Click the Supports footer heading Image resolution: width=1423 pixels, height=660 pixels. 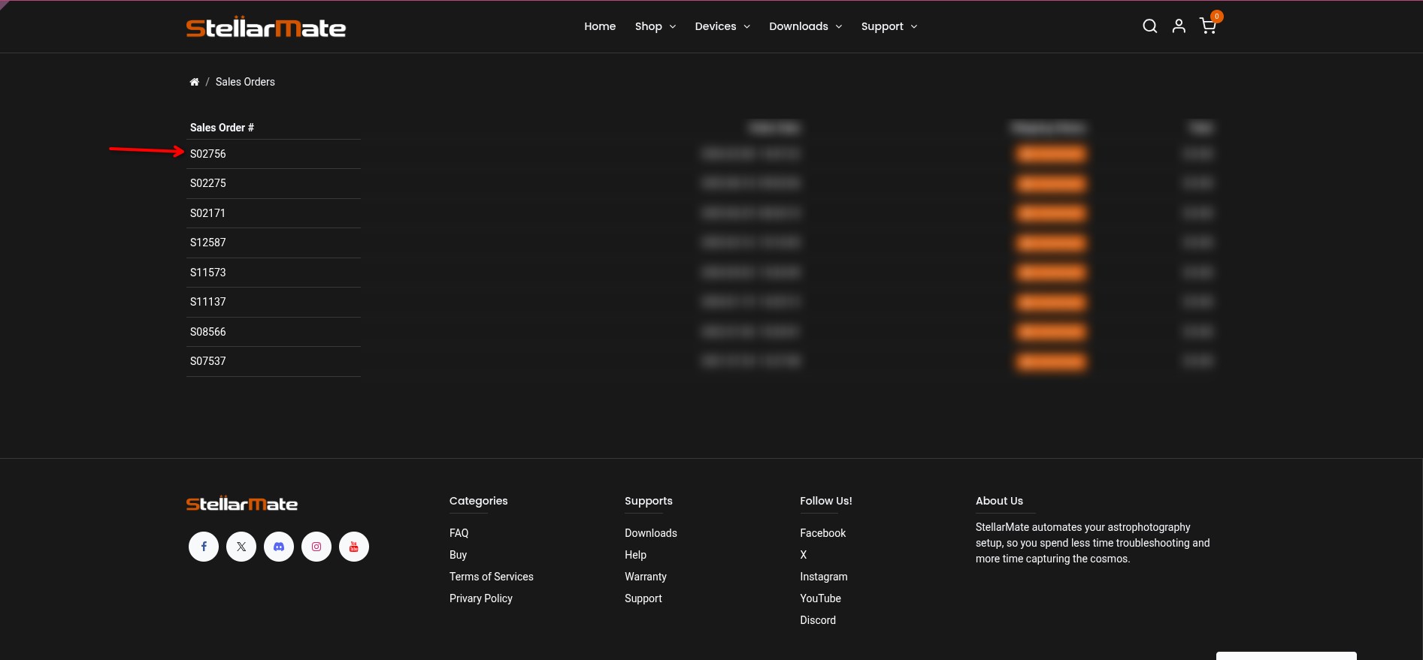point(649,501)
